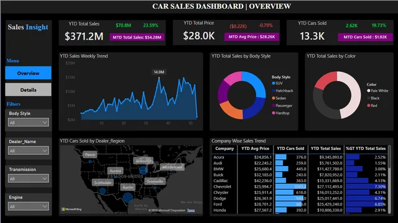Select the Buick company row
The width and height of the screenshot is (398, 223).
tap(300, 175)
